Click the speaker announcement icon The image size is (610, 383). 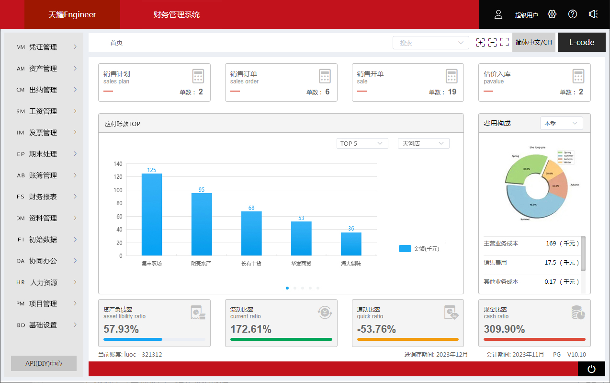click(593, 14)
